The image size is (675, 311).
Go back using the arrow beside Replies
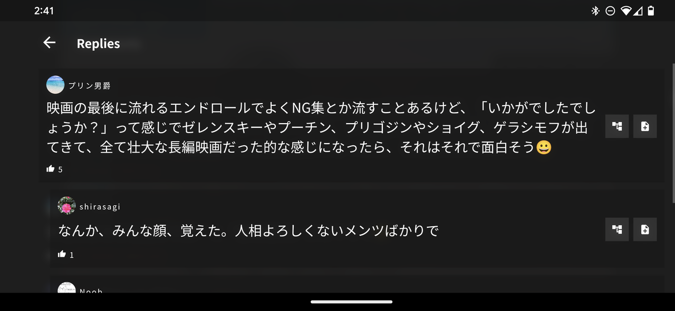50,43
